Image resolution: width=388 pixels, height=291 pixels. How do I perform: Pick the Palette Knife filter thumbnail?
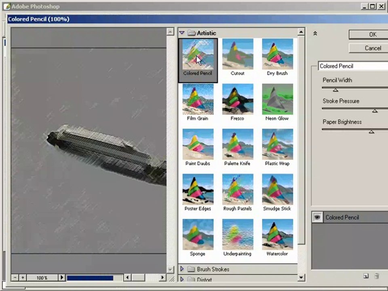[238, 144]
